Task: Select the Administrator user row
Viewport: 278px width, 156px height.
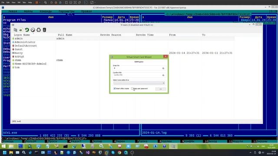Action: pyautogui.click(x=123, y=42)
